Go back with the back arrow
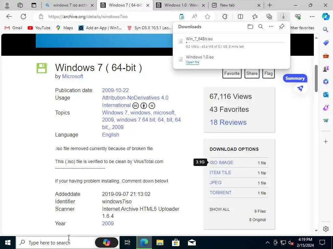 point(9,17)
